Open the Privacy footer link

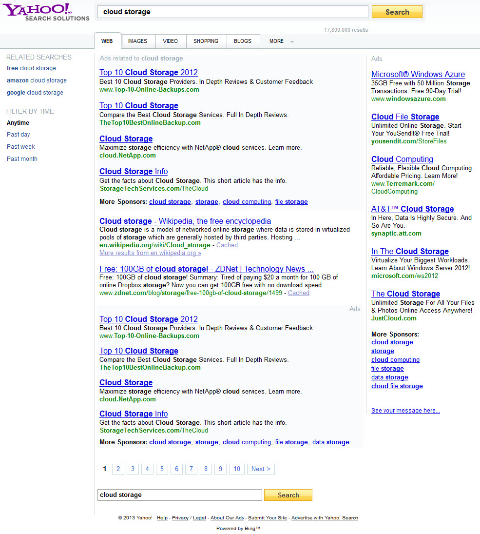pos(180,517)
